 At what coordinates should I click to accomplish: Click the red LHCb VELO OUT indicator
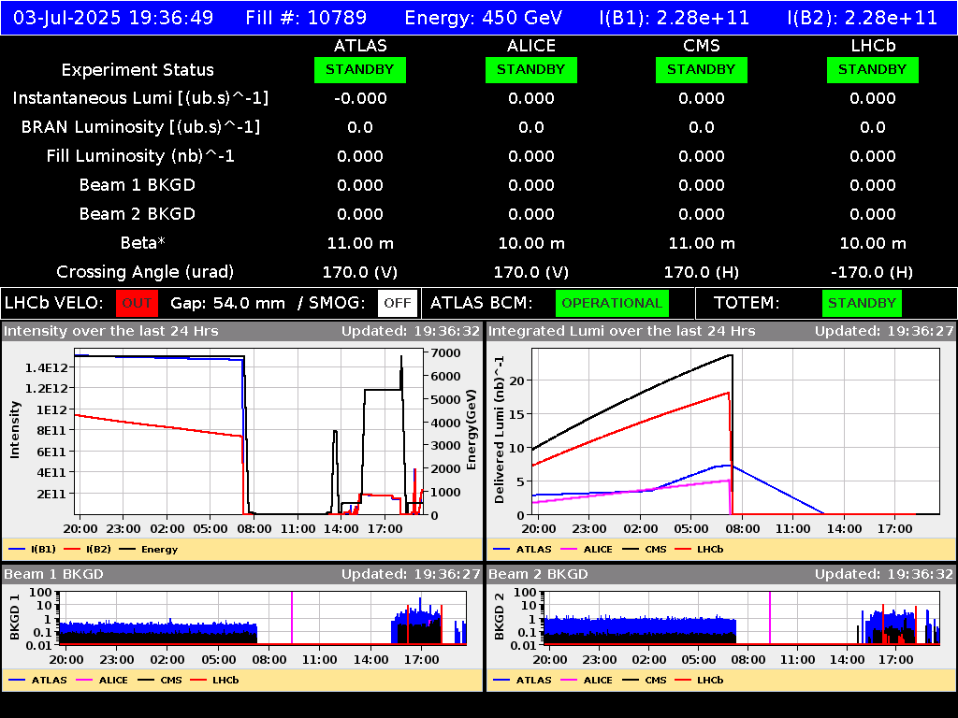137,303
